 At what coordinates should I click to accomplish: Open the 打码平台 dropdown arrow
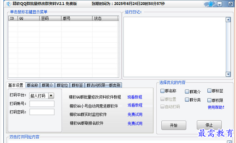click(51, 95)
